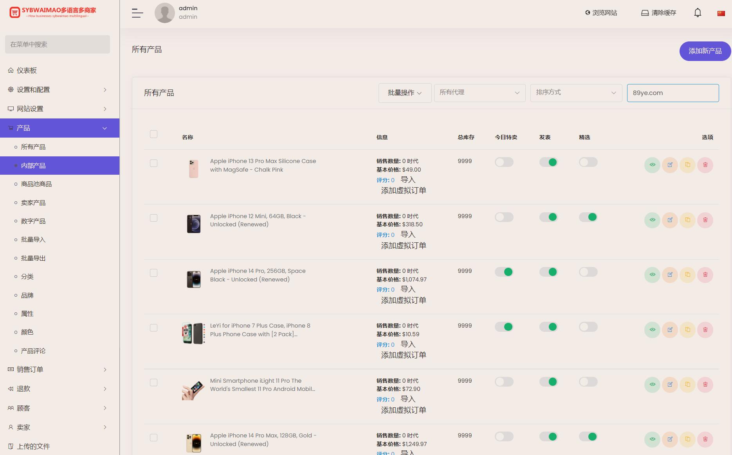
Task: Click 清除缓存 in header
Action: pos(658,13)
